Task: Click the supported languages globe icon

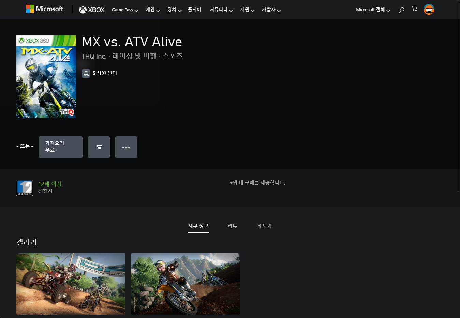Action: (x=86, y=73)
